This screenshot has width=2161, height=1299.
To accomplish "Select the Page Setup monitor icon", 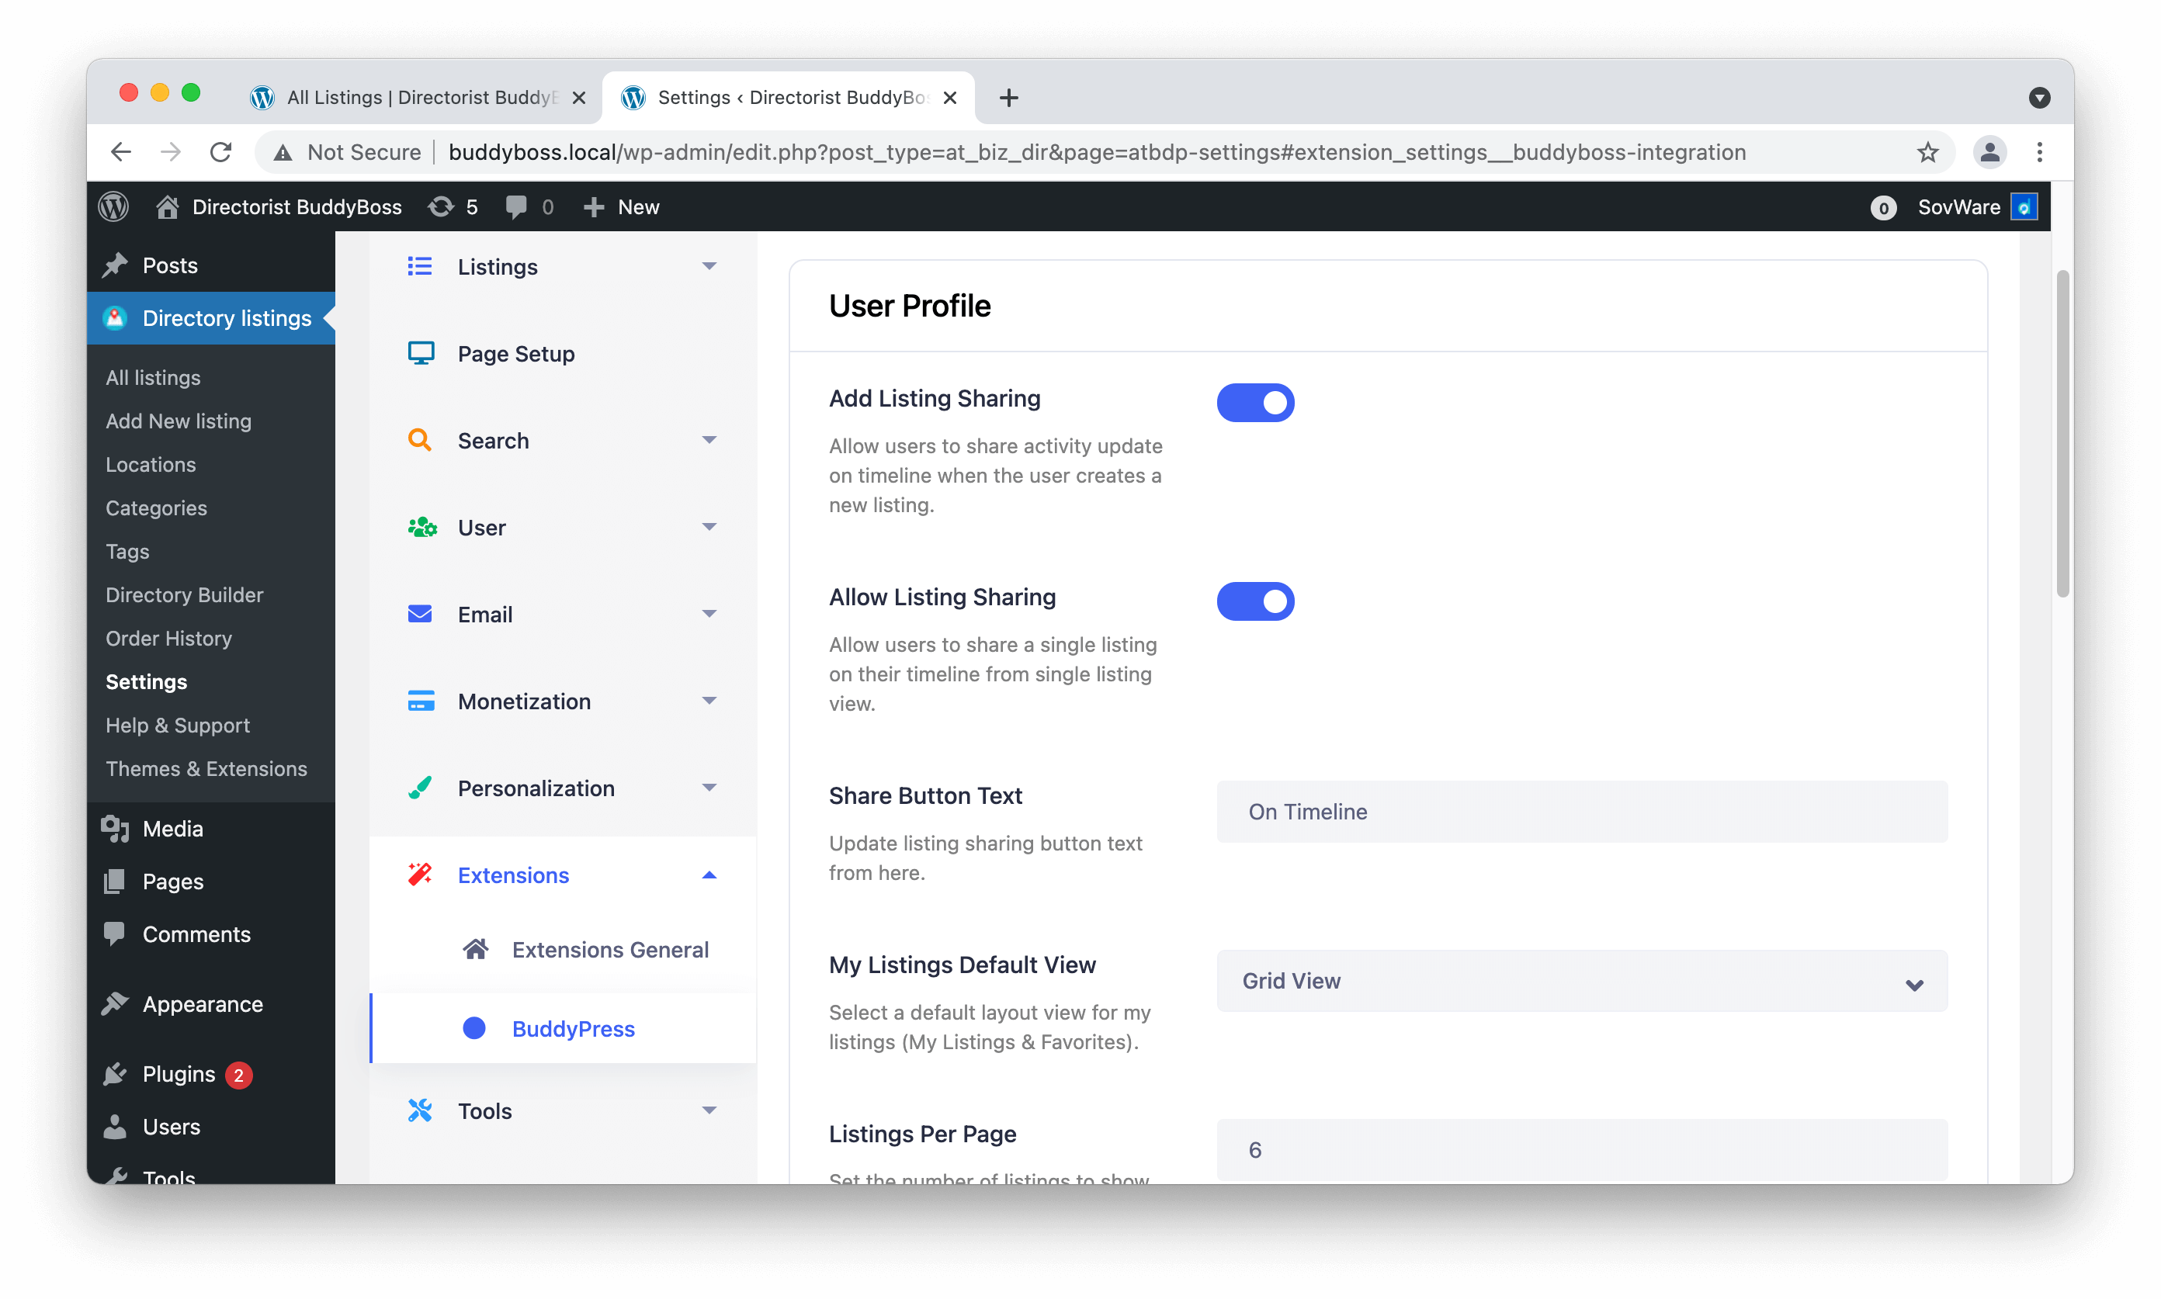I will pyautogui.click(x=420, y=353).
